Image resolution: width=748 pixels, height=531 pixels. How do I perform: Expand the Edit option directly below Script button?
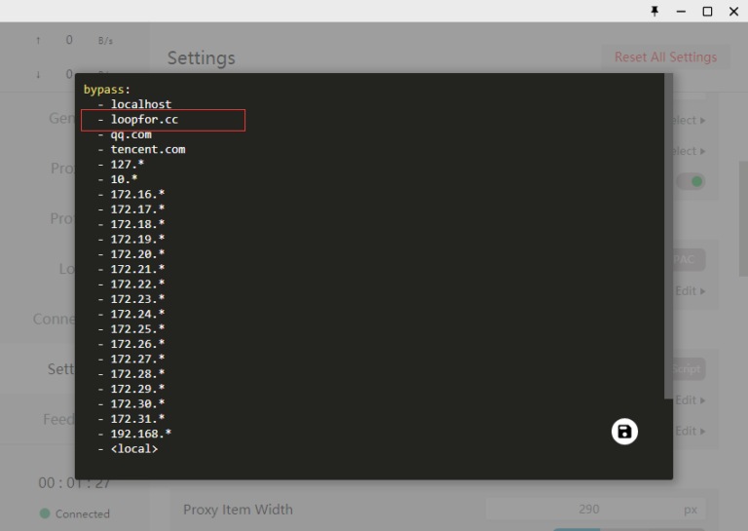(x=691, y=399)
